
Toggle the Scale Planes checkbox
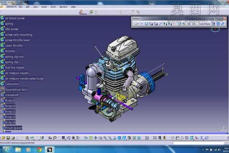[197, 24]
